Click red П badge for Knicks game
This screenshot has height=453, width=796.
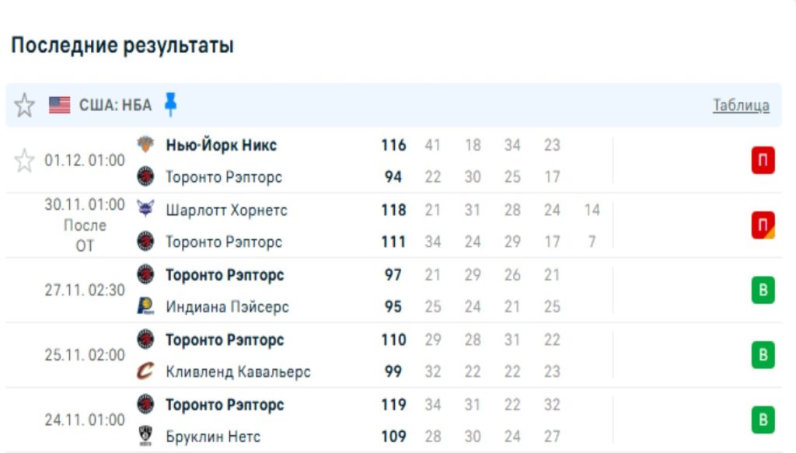763,162
